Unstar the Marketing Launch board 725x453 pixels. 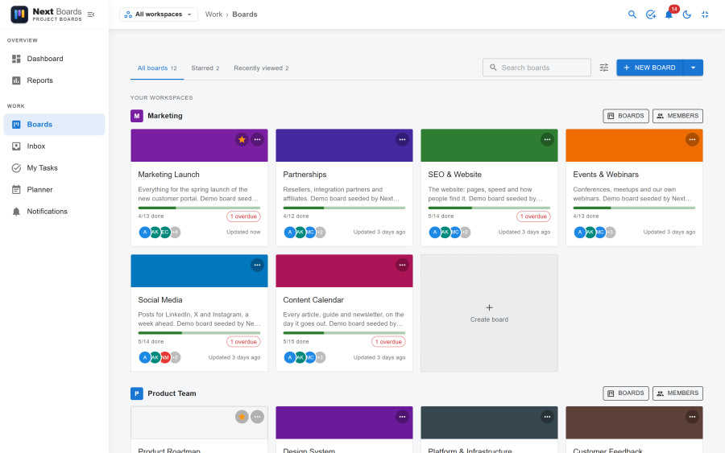click(x=242, y=139)
